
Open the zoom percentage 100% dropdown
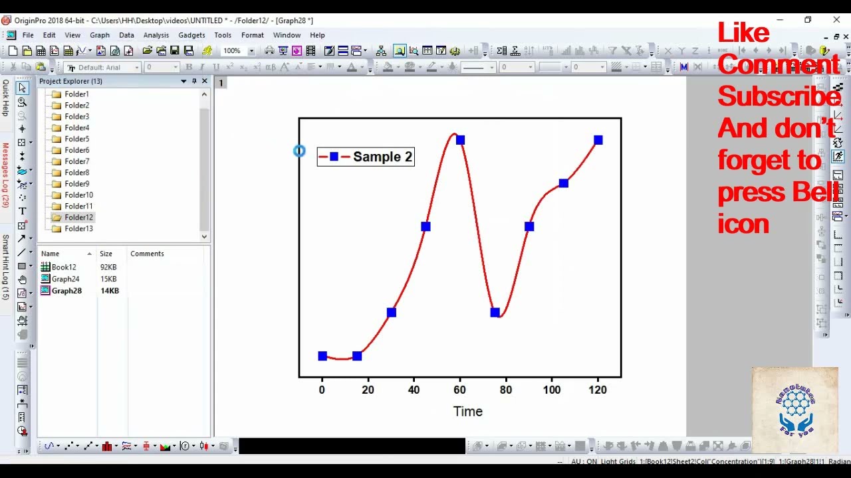pos(251,51)
